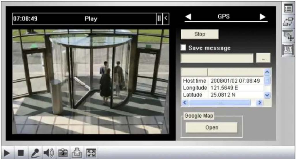Select the Host time row
The image size is (296, 159).
(222, 81)
